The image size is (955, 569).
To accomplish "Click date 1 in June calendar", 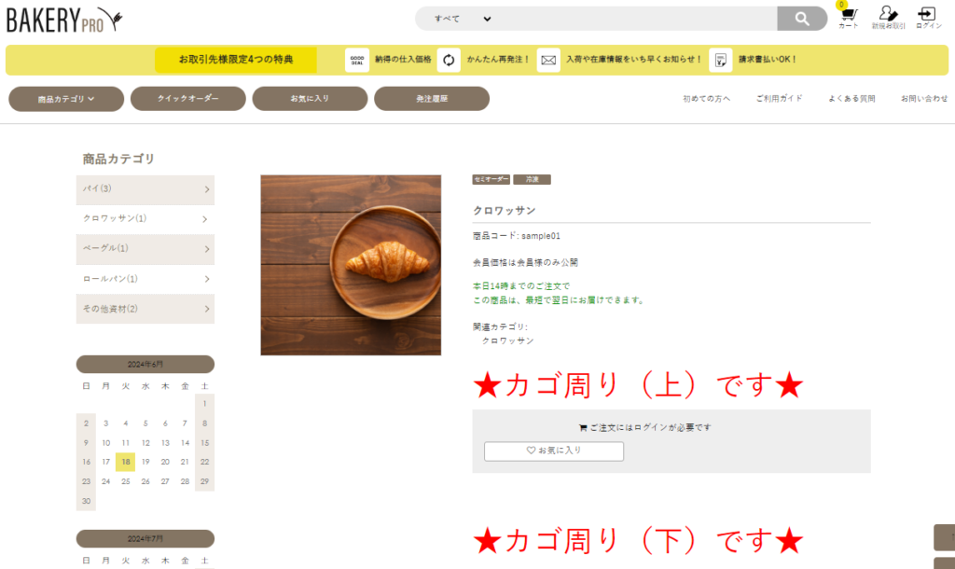I will point(204,403).
